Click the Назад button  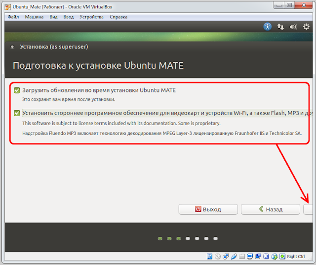coord(271,209)
